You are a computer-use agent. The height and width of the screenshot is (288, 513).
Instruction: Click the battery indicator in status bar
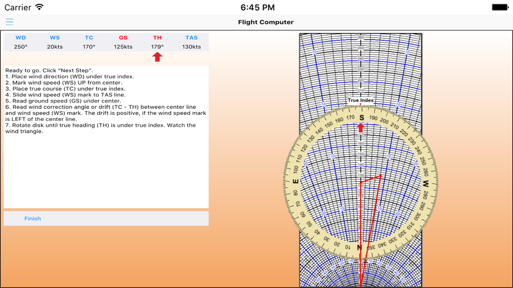point(500,7)
